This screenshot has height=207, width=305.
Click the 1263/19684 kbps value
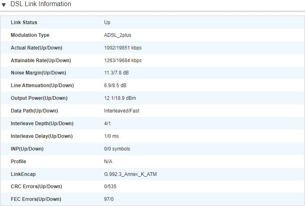[x=123, y=61]
